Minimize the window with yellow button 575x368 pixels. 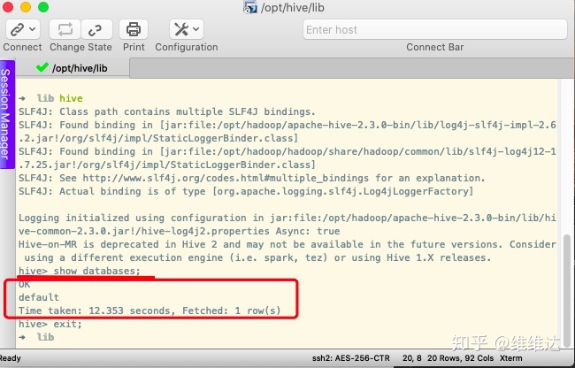pyautogui.click(x=26, y=7)
